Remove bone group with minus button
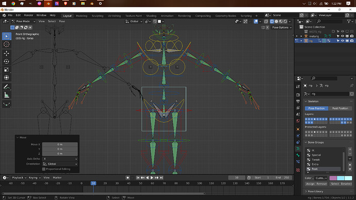356x200 pixels. click(x=350, y=154)
